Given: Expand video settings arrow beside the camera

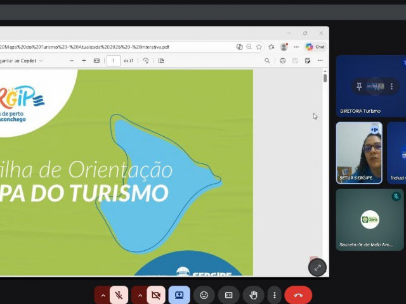Looking at the screenshot, I should (x=140, y=295).
